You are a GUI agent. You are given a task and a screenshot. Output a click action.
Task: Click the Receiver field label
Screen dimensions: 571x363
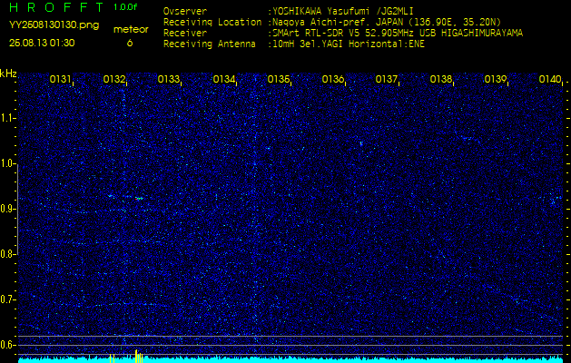click(185, 34)
